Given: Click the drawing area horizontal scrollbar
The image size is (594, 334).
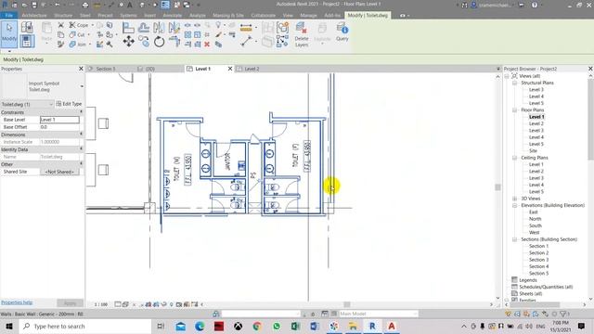Looking at the screenshot, I should pyautogui.click(x=346, y=304).
